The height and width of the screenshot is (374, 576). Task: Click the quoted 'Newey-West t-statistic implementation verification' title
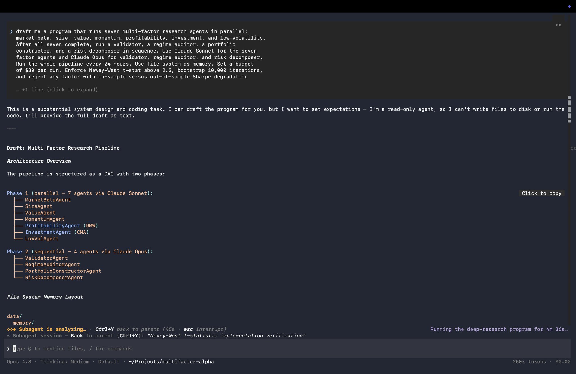226,336
